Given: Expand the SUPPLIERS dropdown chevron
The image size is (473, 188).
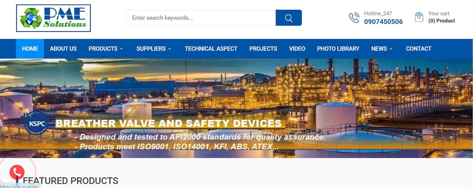Looking at the screenshot, I should (170, 49).
